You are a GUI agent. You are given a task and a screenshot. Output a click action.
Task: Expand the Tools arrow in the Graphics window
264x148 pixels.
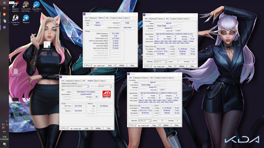pos(91,128)
